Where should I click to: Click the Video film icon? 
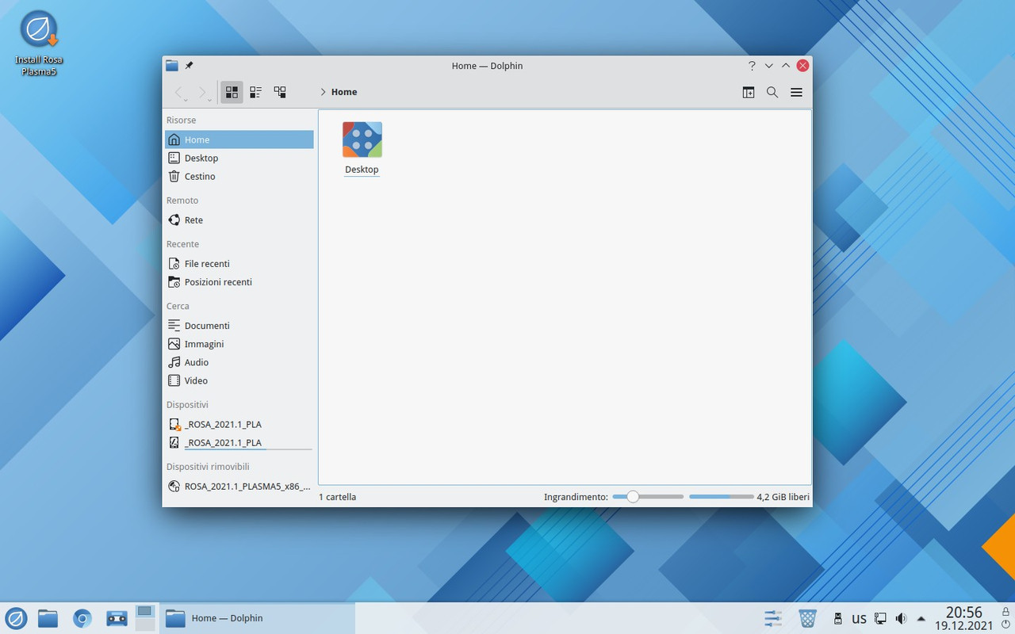point(174,380)
